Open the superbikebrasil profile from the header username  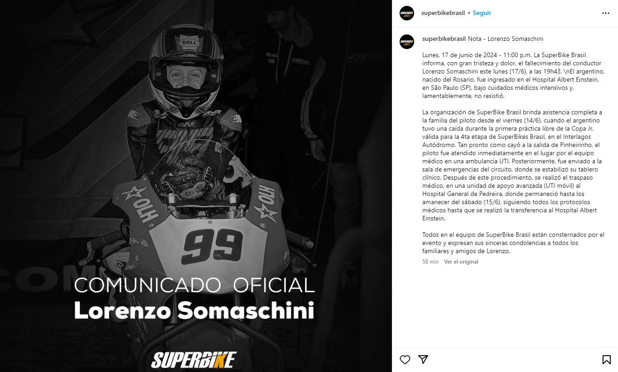[443, 13]
